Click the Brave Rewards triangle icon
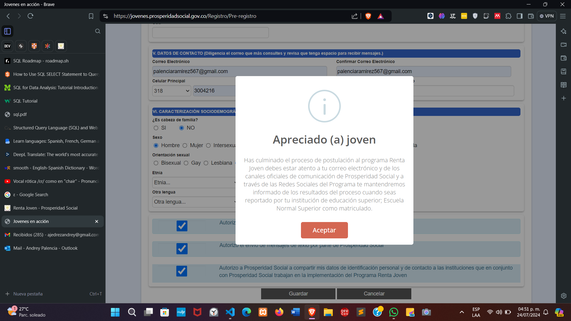Viewport: 571px width, 321px height. pos(381,16)
